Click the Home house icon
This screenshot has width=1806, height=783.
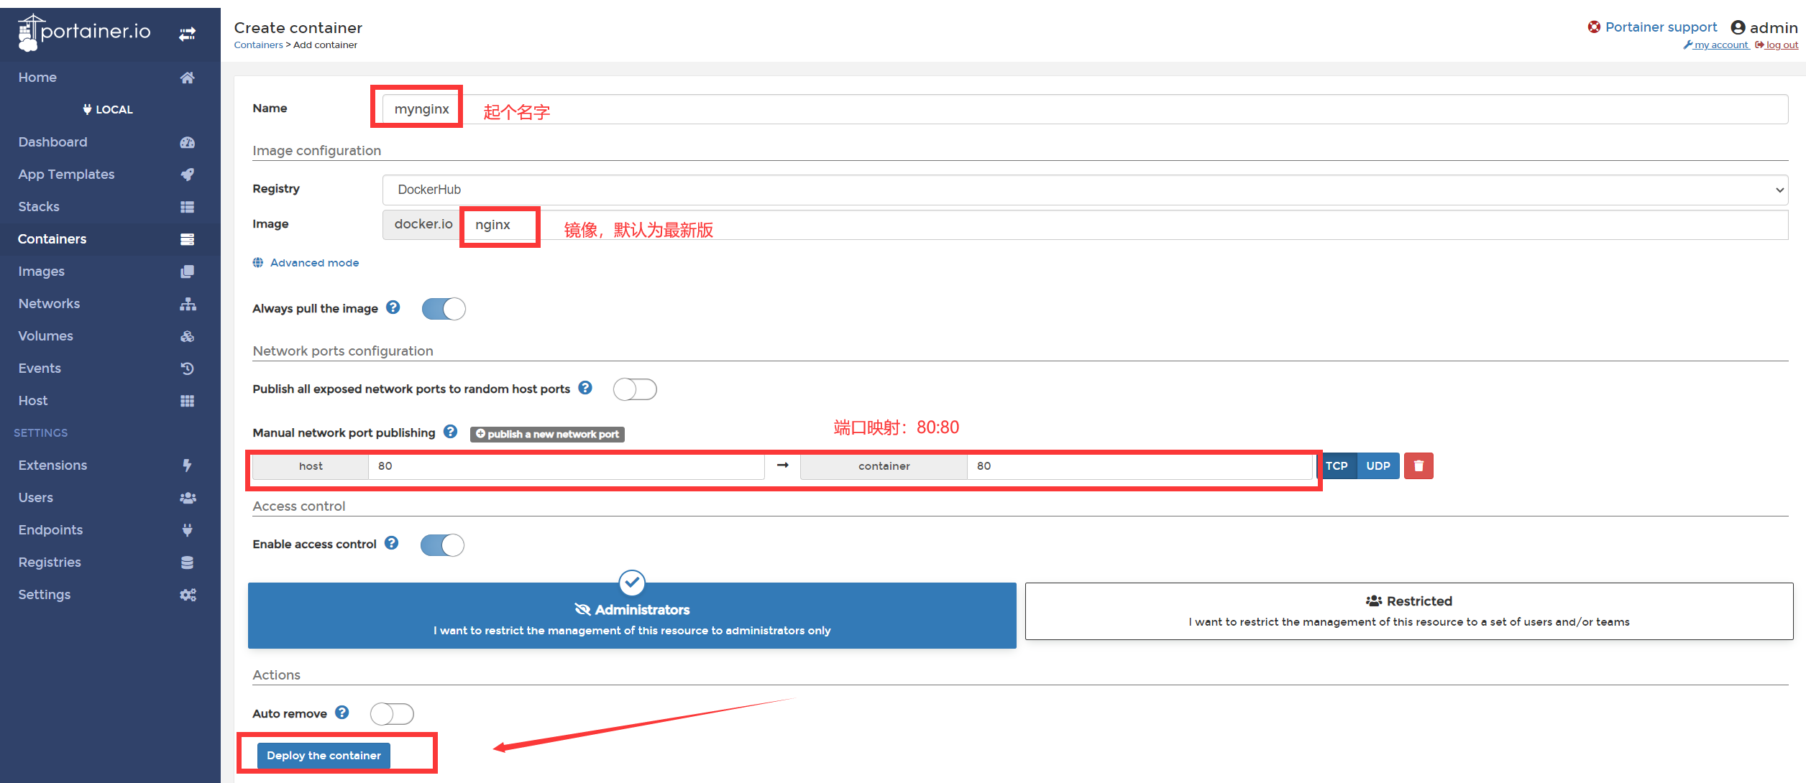187,78
